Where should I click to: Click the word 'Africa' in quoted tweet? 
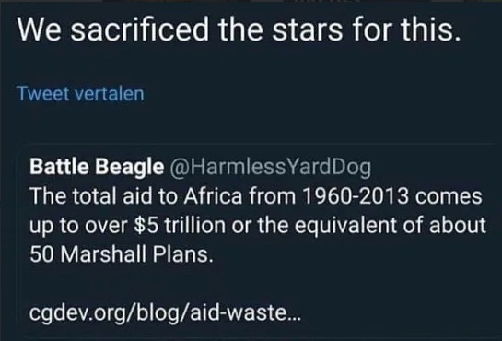213,196
